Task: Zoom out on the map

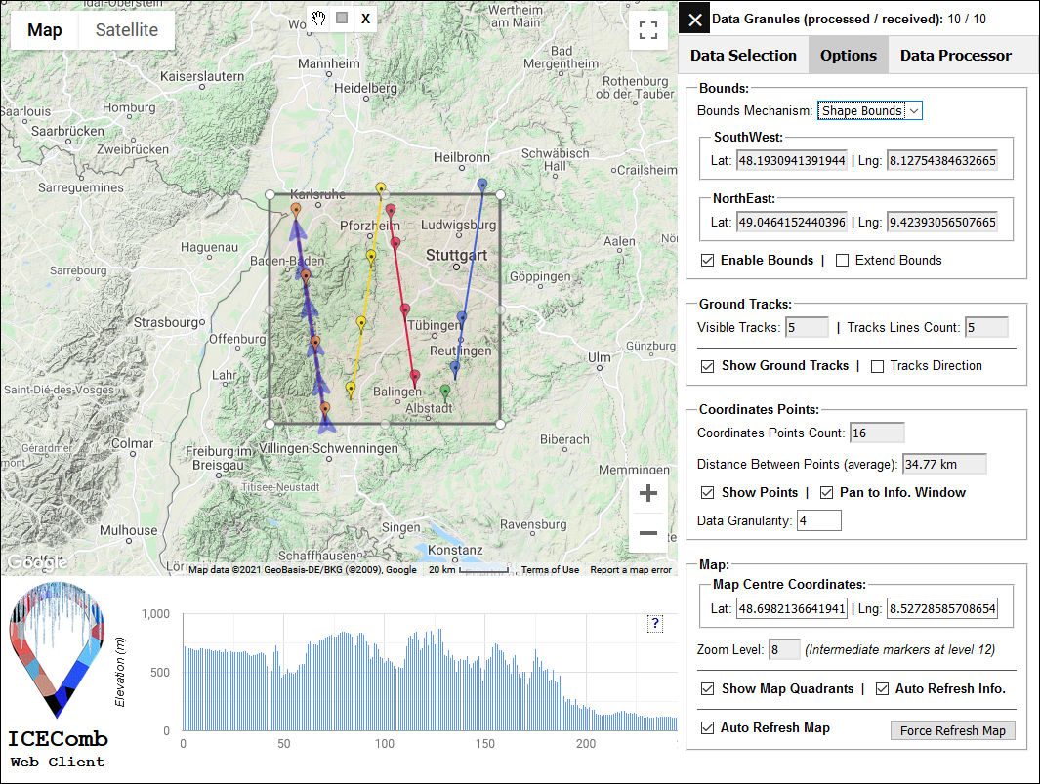Action: click(647, 534)
